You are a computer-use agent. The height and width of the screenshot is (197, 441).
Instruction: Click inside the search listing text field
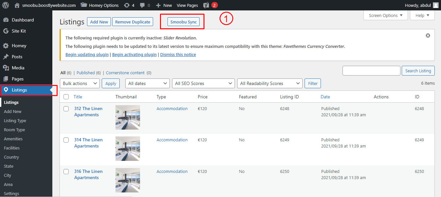(x=371, y=71)
